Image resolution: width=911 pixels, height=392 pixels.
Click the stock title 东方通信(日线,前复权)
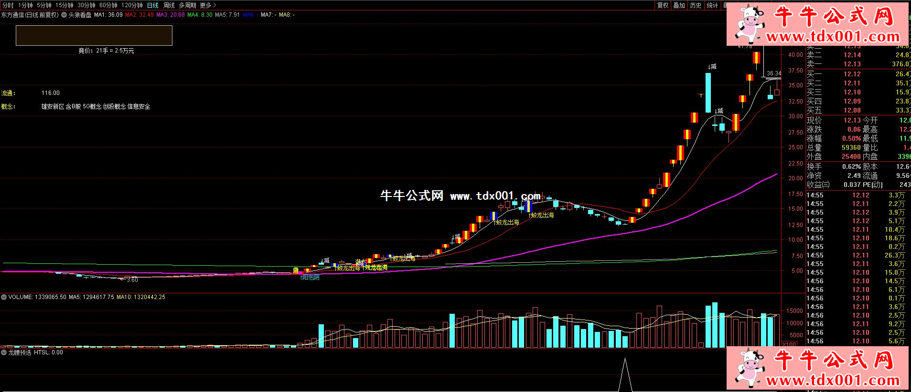(x=30, y=15)
